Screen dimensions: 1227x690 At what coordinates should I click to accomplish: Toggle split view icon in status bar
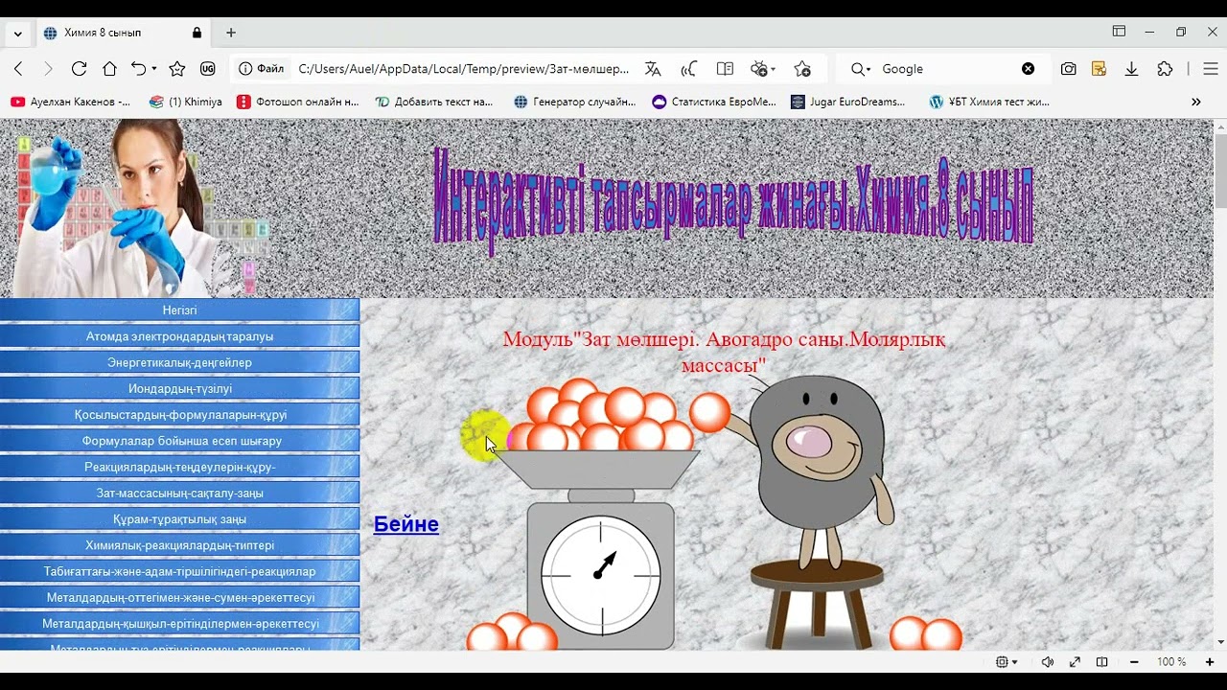(1102, 662)
